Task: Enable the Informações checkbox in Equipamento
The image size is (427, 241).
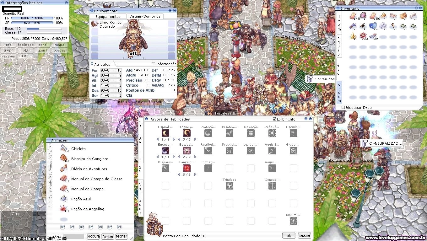Action: click(x=154, y=64)
